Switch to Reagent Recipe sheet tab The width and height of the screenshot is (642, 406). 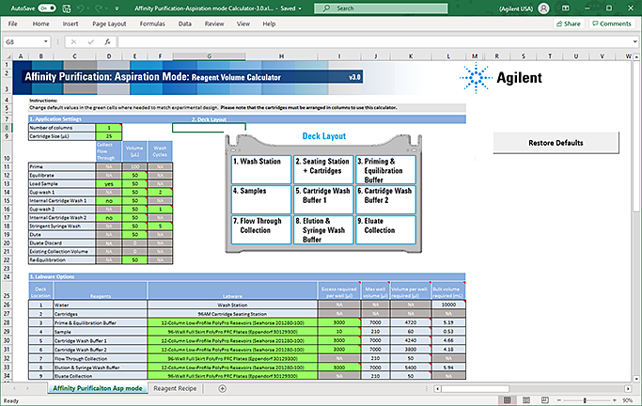[x=175, y=388]
